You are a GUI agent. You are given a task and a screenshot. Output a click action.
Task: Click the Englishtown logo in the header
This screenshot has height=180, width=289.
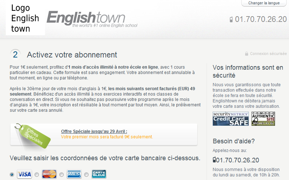[x=92, y=19]
